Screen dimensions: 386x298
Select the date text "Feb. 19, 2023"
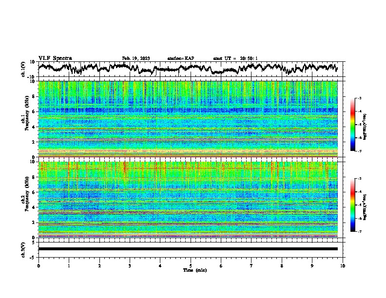(x=136, y=58)
